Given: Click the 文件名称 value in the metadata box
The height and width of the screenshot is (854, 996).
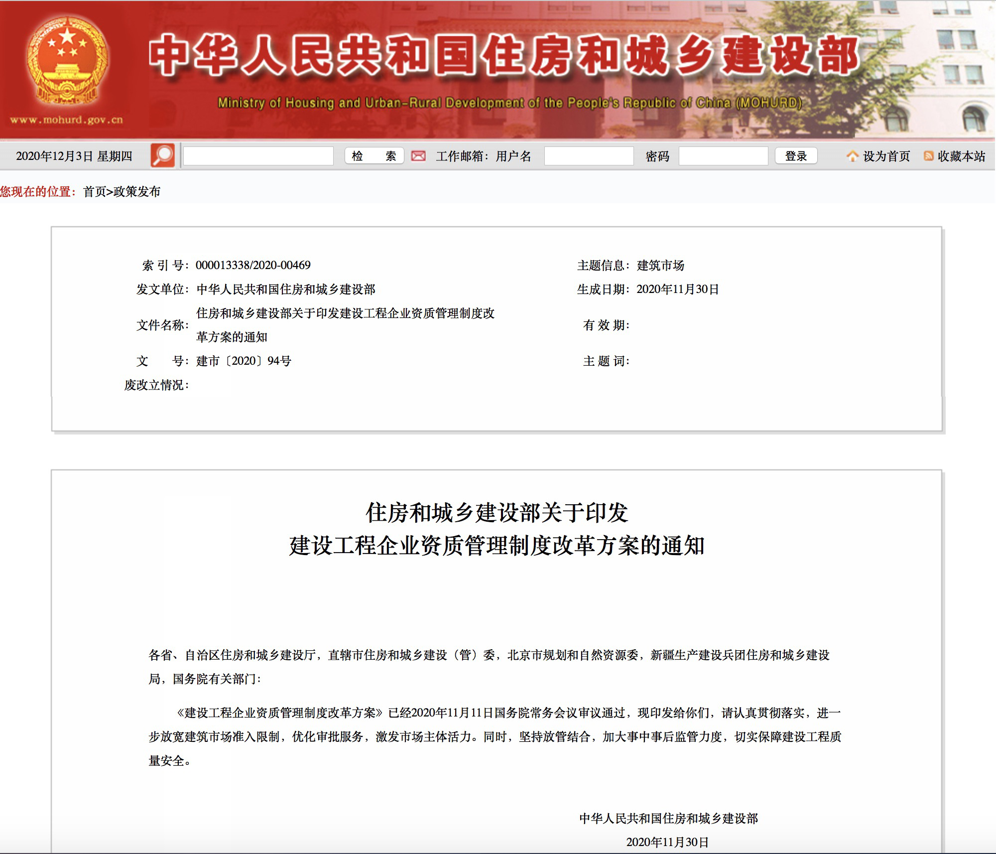Looking at the screenshot, I should [x=345, y=325].
